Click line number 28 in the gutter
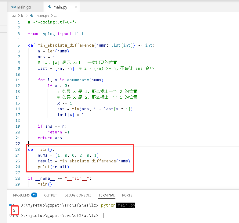Viewport: 239px width, 223px height. (x=18, y=179)
